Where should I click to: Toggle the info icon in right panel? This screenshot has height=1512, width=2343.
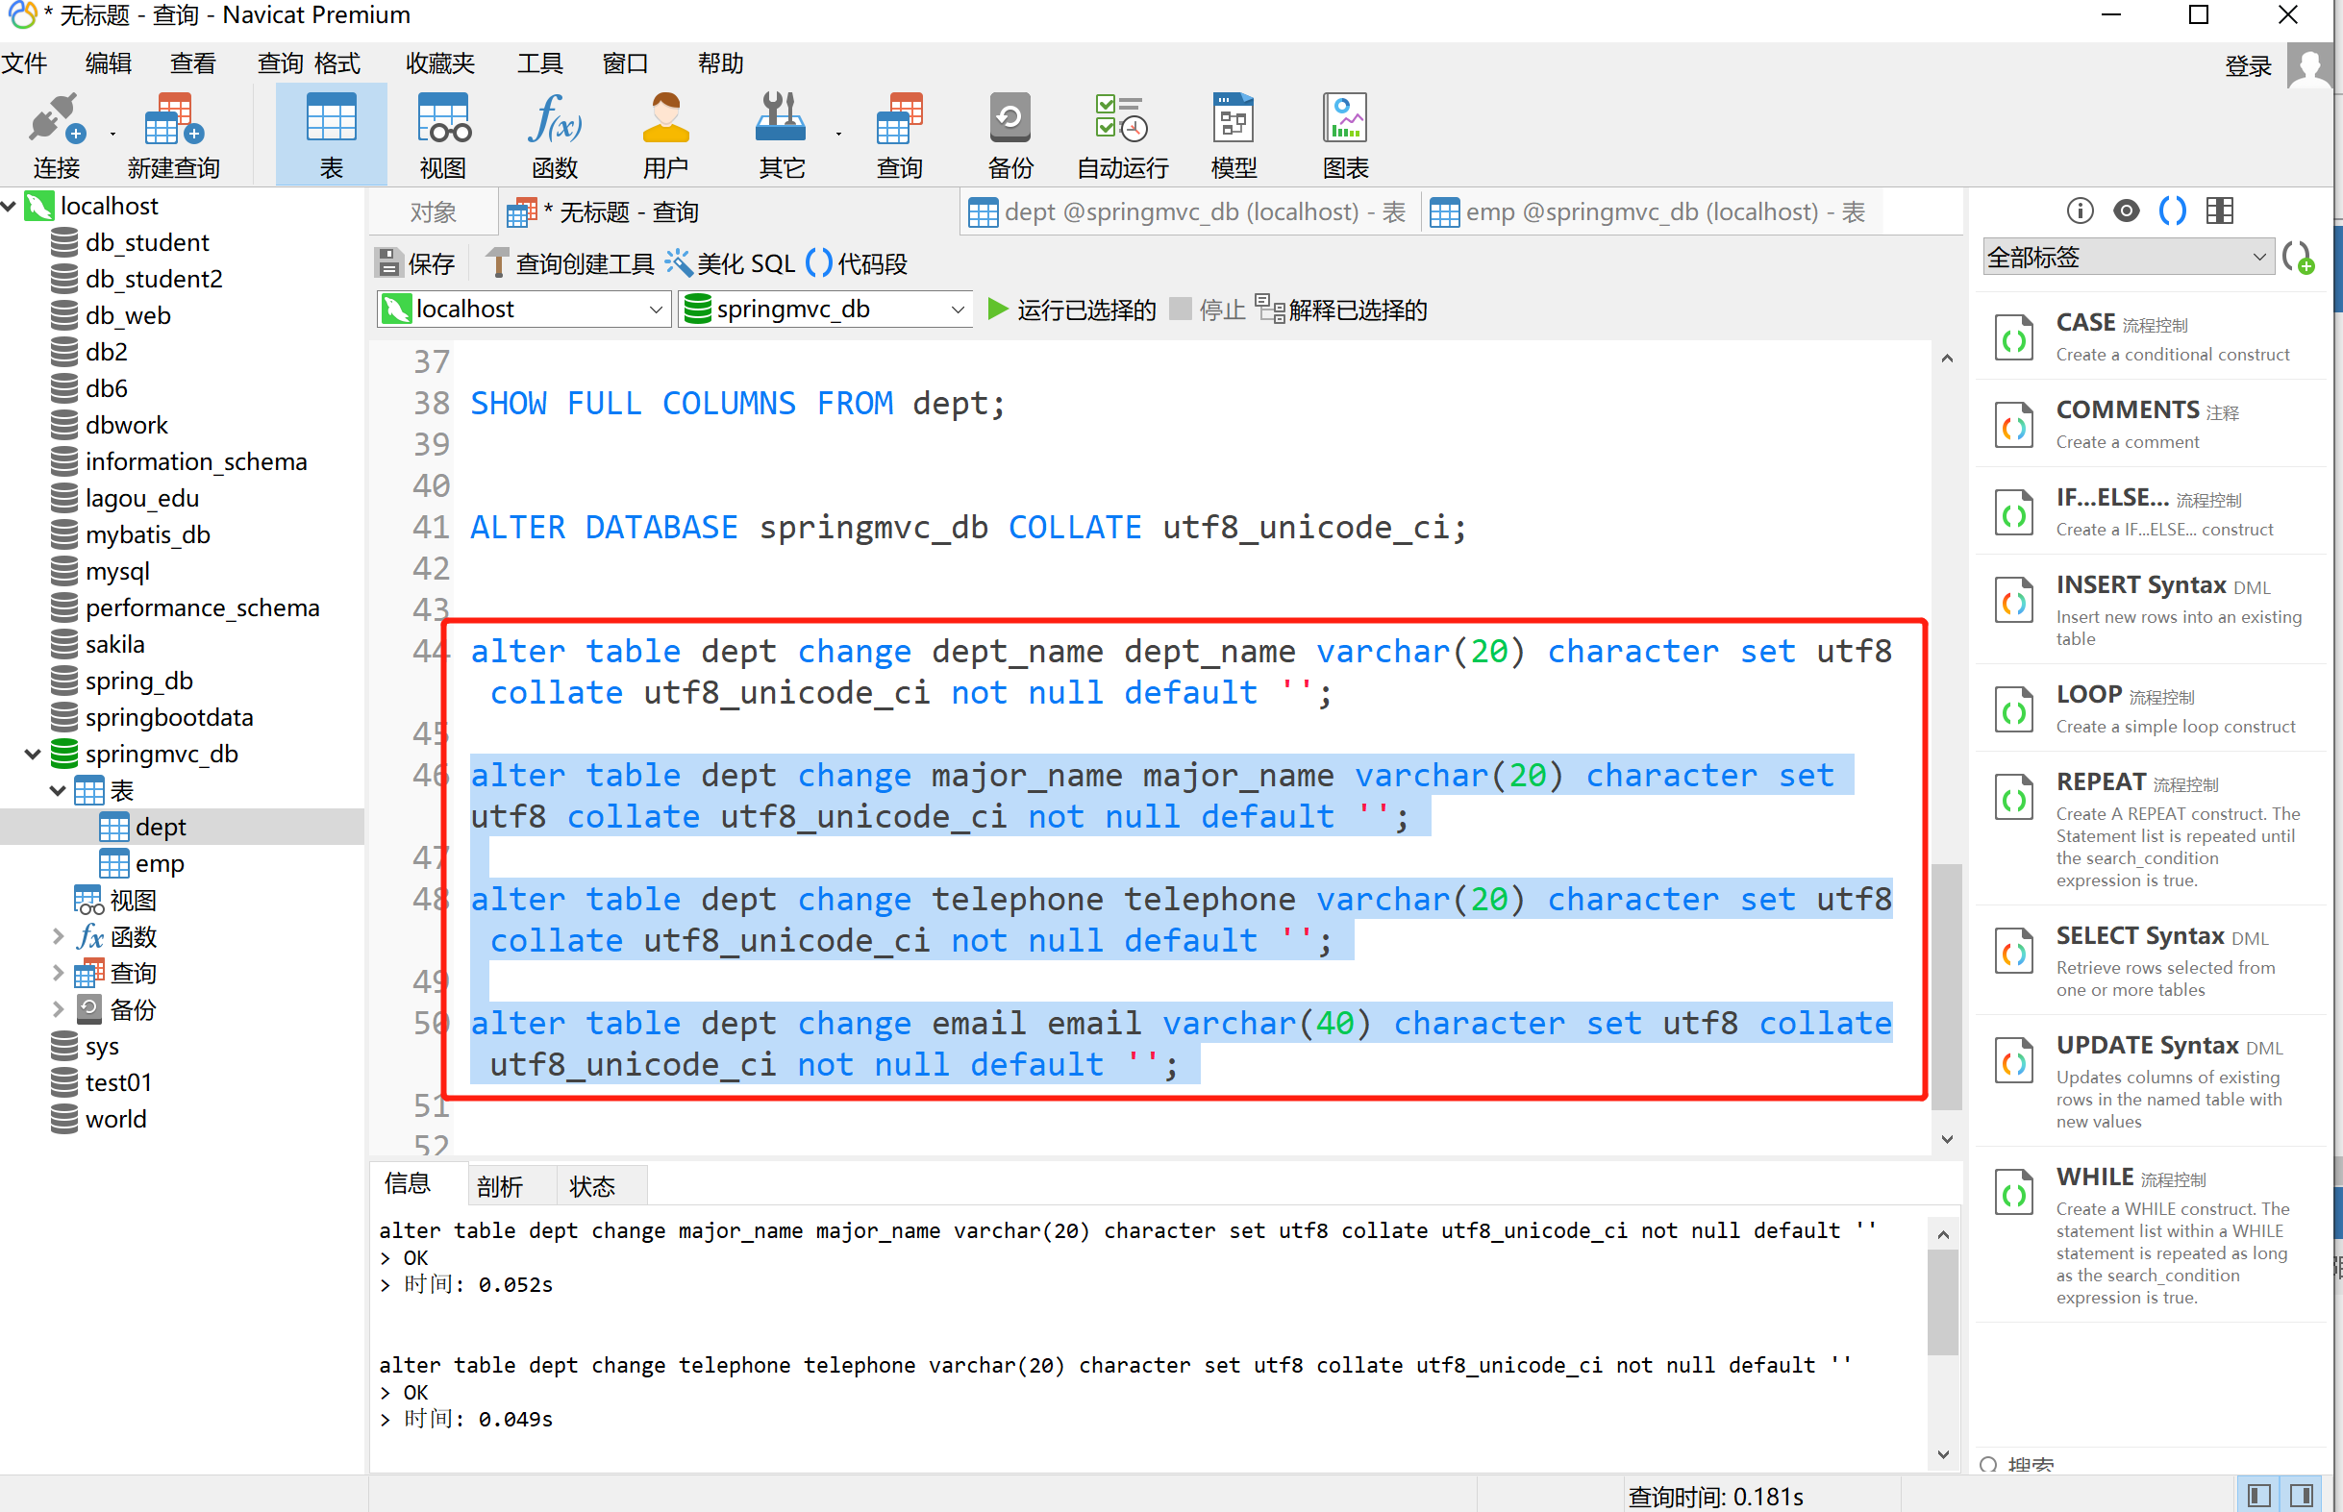click(x=2080, y=211)
